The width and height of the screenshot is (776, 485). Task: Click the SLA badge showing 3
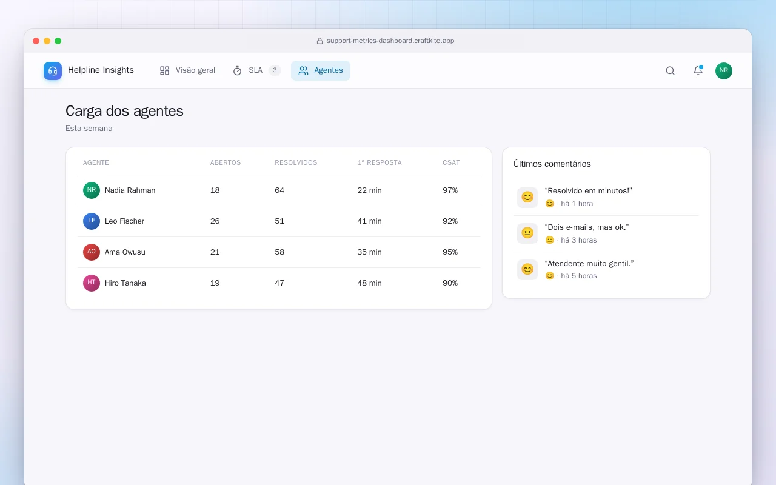tap(275, 70)
